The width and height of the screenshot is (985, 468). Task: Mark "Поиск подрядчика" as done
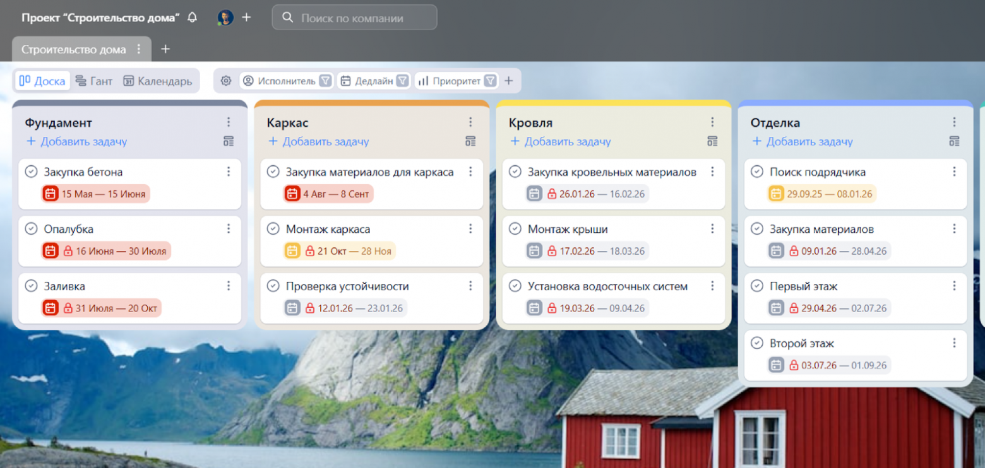coord(758,172)
